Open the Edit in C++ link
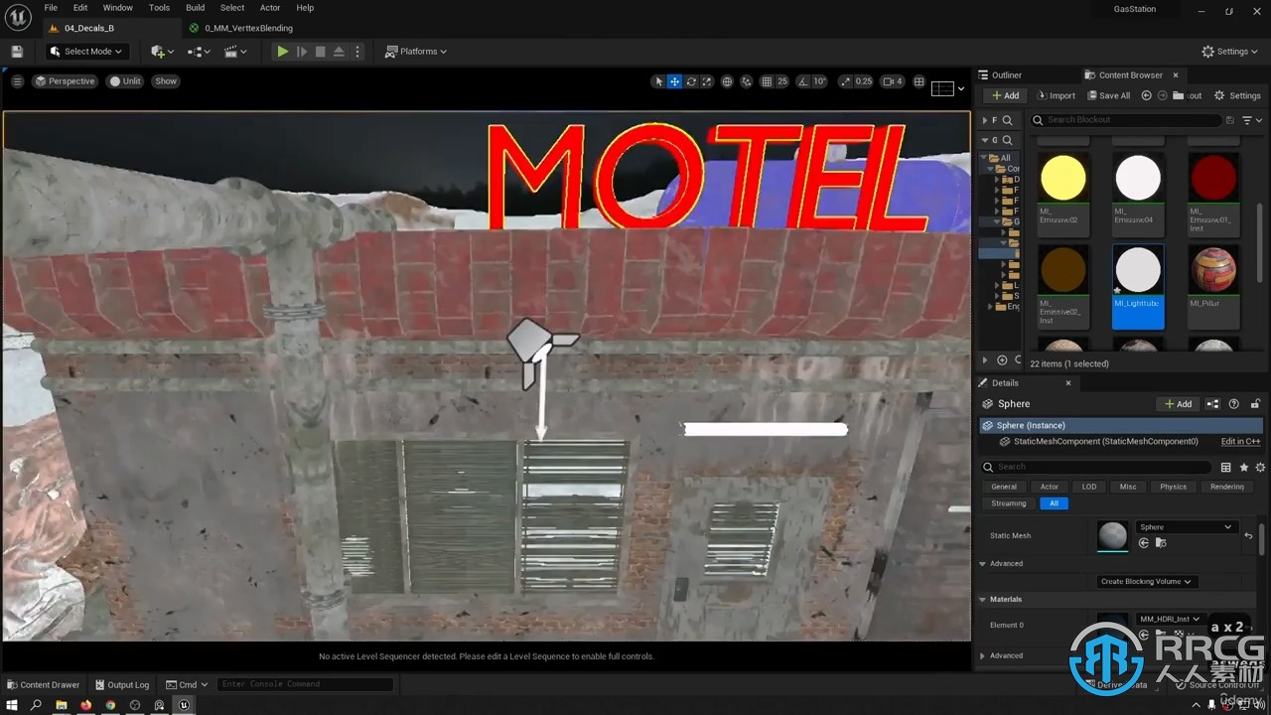Screen dimensions: 1271x715 (x=1240, y=442)
